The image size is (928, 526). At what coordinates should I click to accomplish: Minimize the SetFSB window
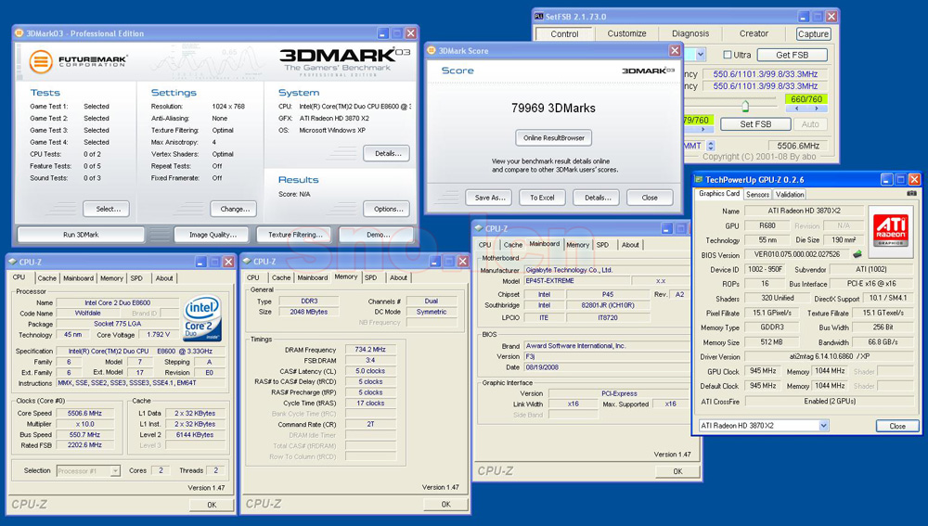804,17
